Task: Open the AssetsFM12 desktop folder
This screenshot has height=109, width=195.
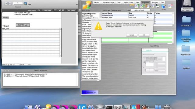Action: coord(186,21)
